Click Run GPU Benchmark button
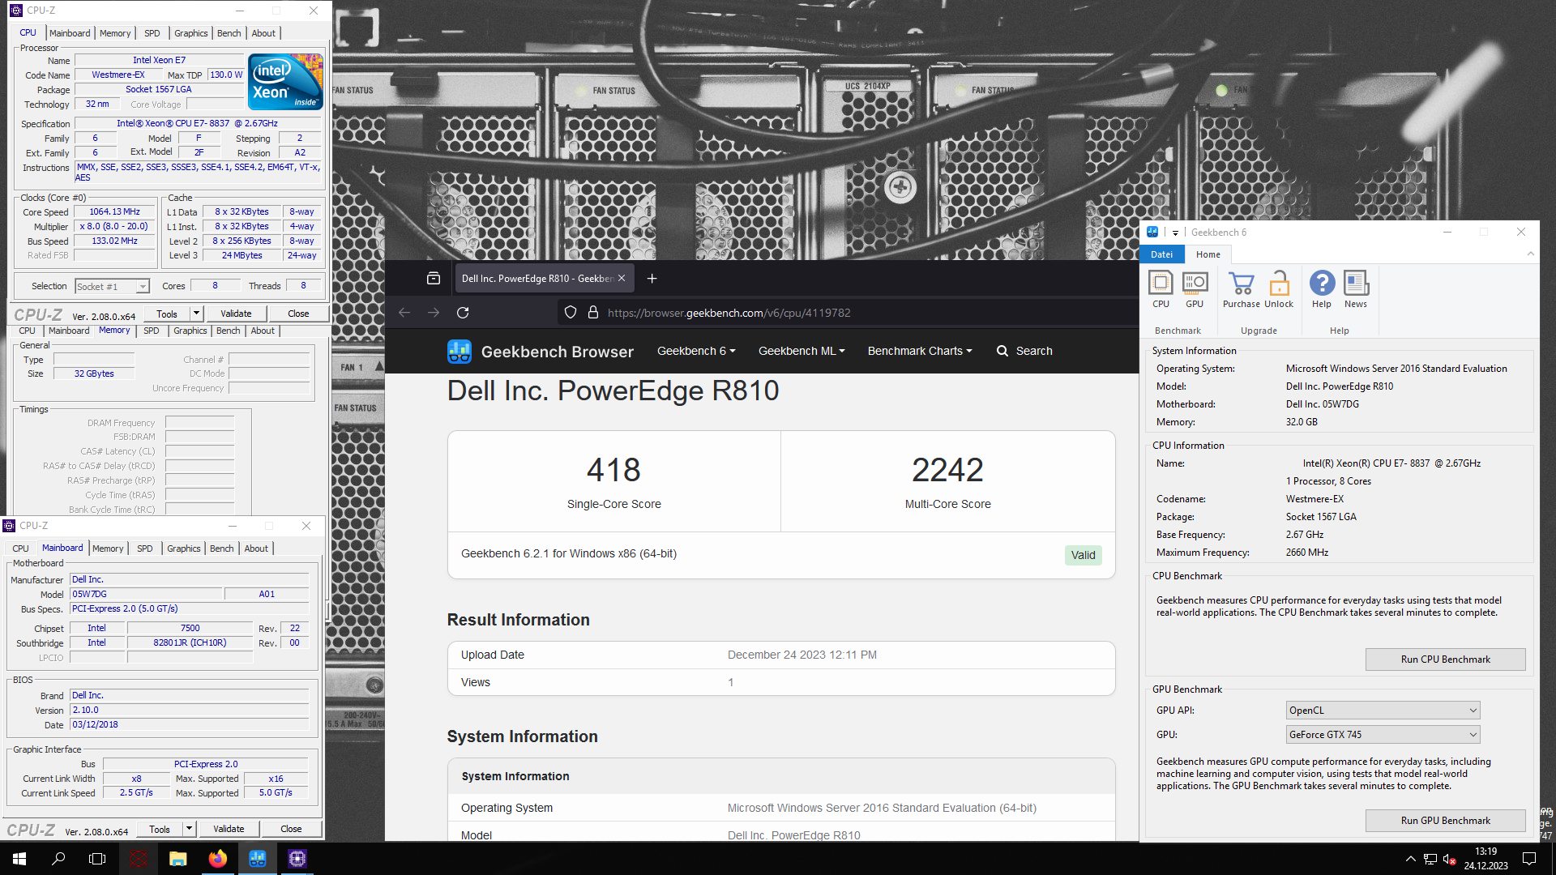 point(1445,821)
